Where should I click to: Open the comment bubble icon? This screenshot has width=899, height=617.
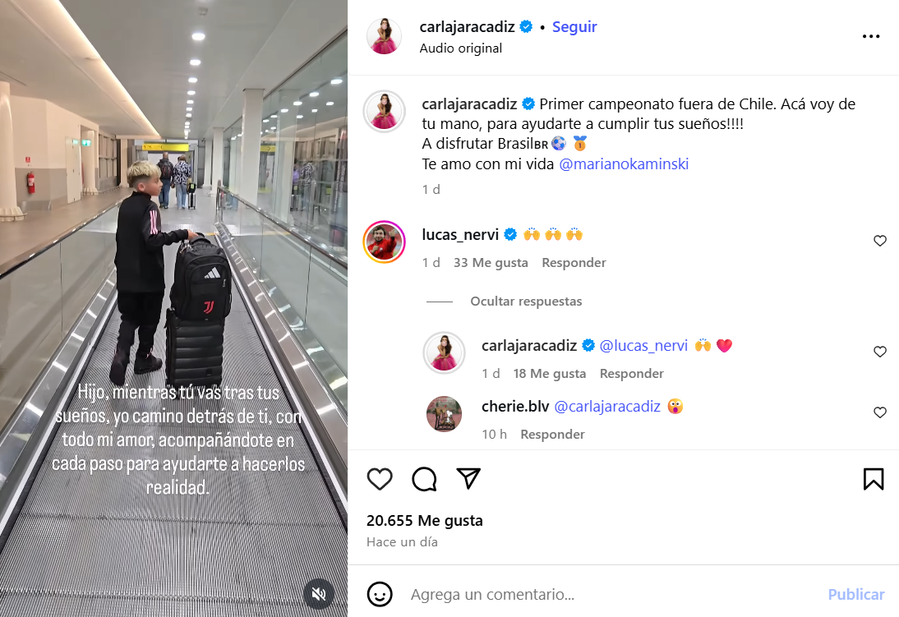pyautogui.click(x=424, y=479)
